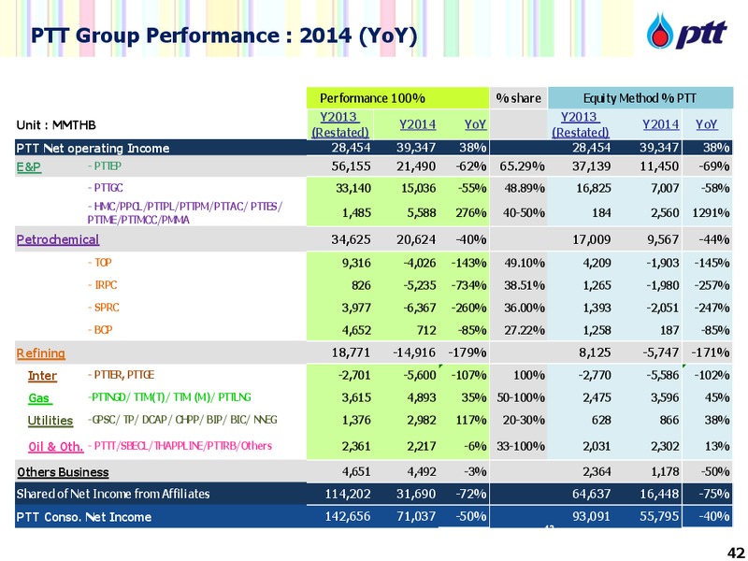This screenshot has height=561, width=748.
Task: Click YoY under Performance 100% header
Action: point(475,124)
